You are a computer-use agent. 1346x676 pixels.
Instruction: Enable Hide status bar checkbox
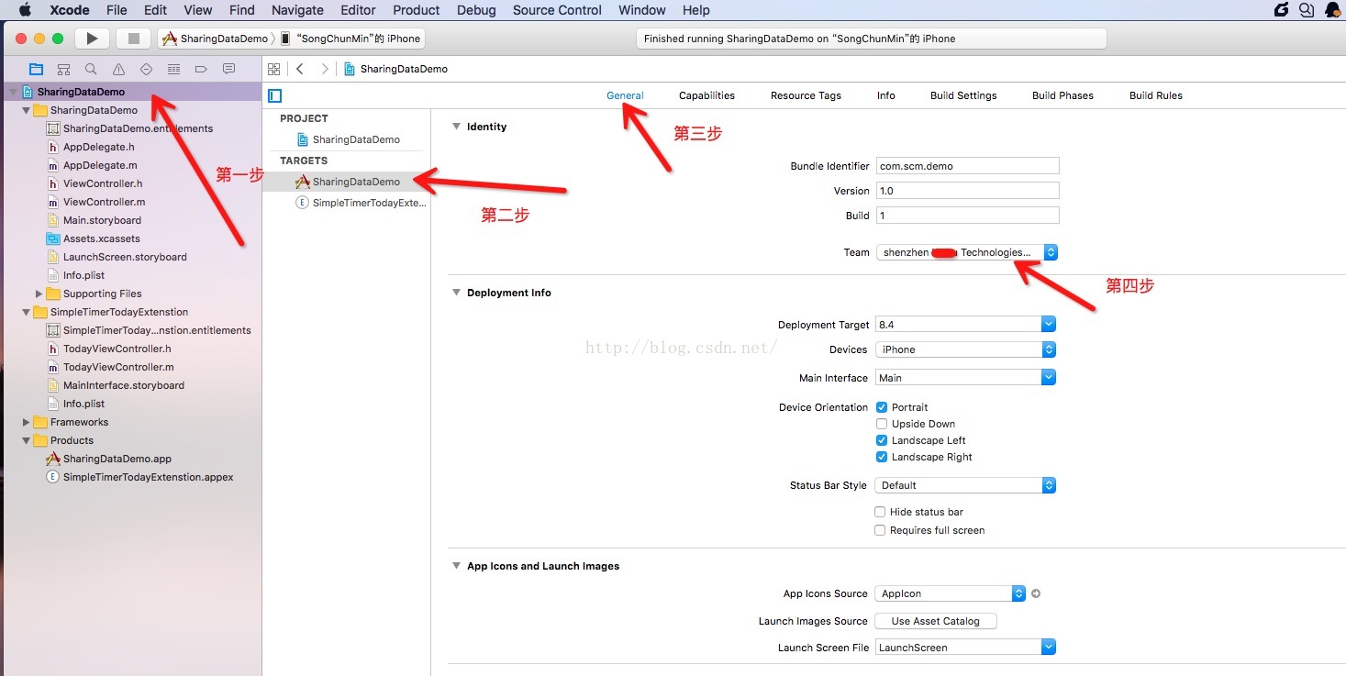(x=880, y=512)
